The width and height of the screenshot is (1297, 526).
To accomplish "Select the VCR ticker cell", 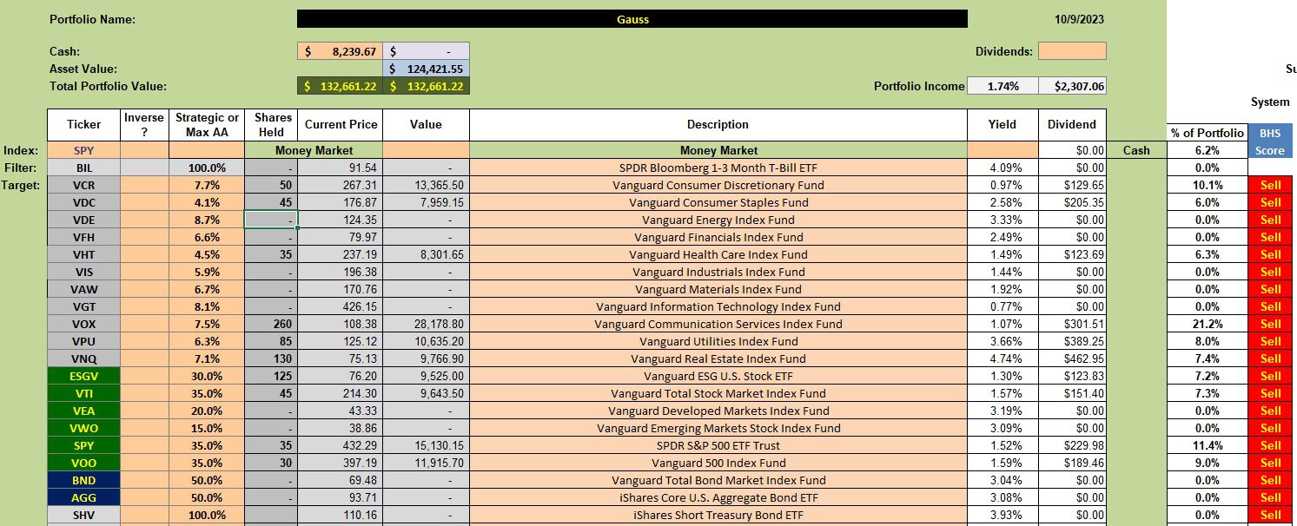I will click(84, 185).
